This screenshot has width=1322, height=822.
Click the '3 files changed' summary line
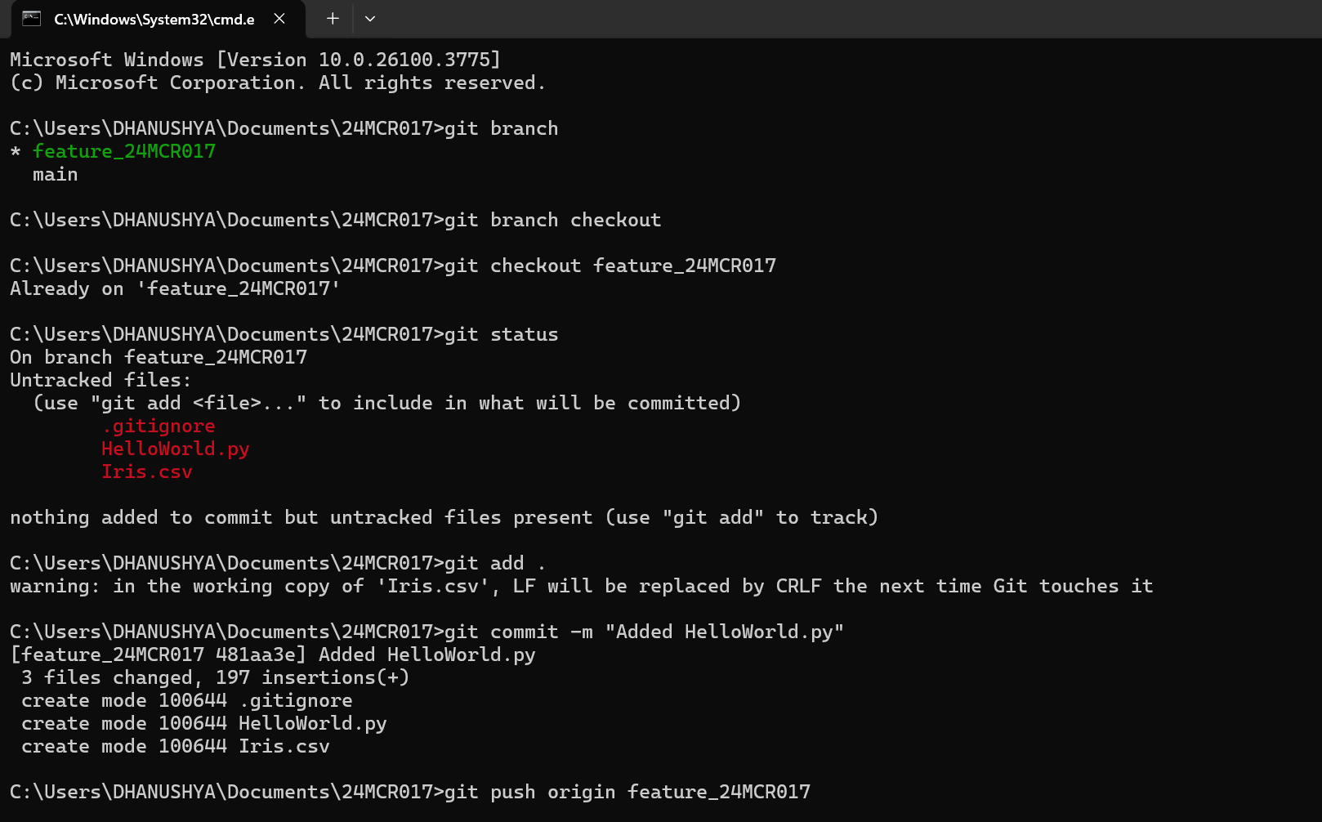pos(216,677)
